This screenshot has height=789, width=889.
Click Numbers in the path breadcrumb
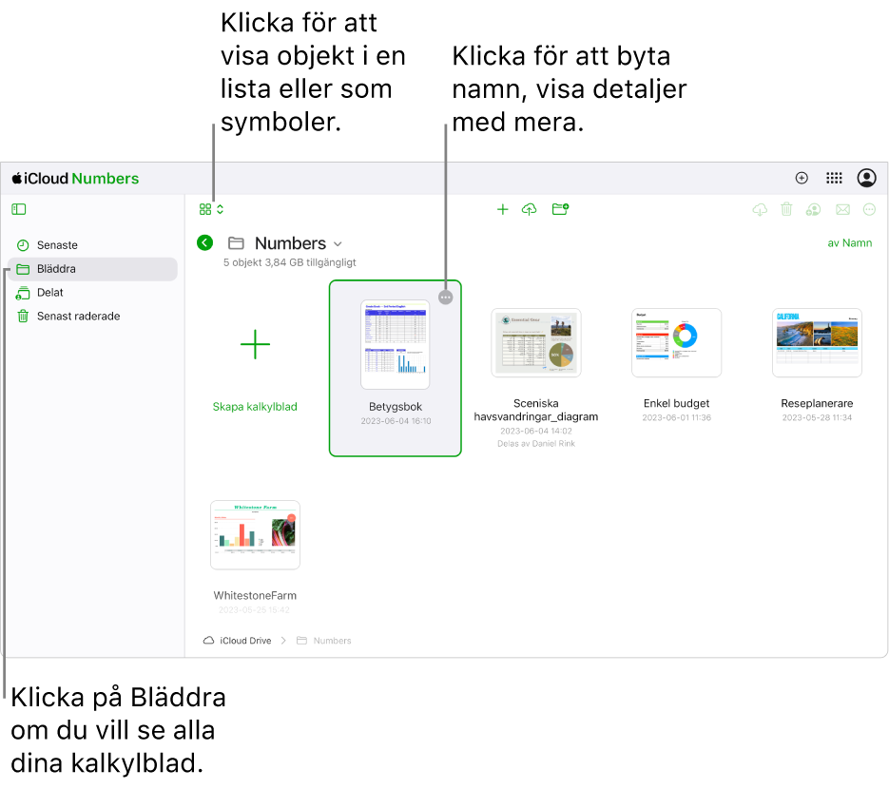pos(324,641)
